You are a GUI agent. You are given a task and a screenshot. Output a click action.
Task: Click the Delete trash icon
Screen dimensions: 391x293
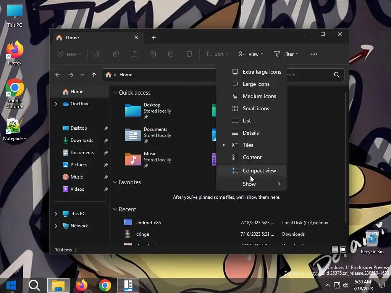189,54
